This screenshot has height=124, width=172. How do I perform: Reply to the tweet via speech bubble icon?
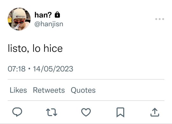[x=17, y=112]
